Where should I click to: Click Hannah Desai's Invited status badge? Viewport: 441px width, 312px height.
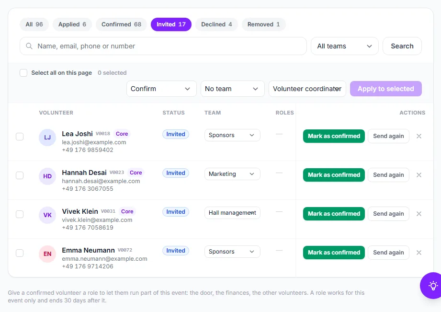click(176, 173)
